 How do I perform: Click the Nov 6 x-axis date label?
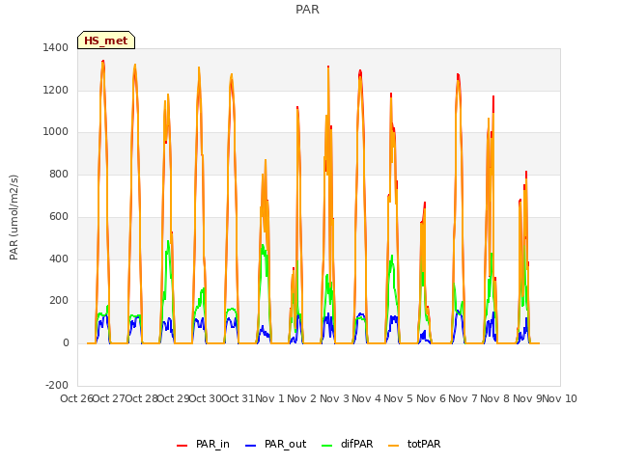[431, 398]
